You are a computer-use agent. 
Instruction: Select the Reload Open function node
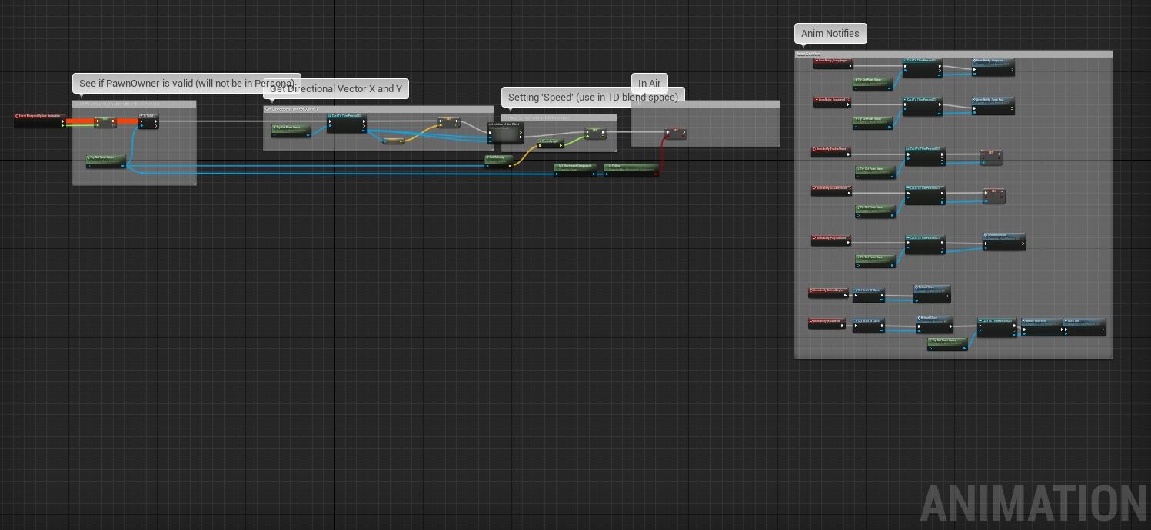tap(932, 293)
